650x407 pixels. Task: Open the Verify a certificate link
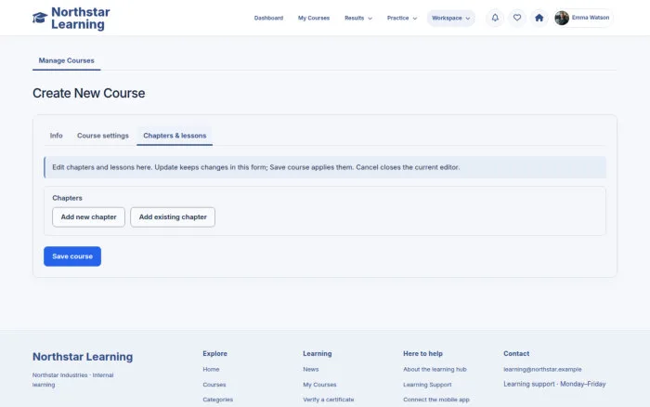click(x=329, y=400)
